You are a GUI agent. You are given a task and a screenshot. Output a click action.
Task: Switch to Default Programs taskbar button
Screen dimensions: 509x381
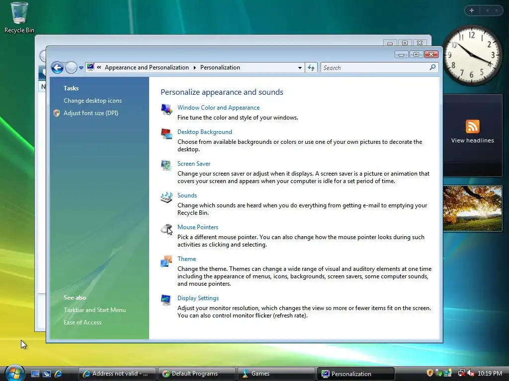(x=197, y=374)
